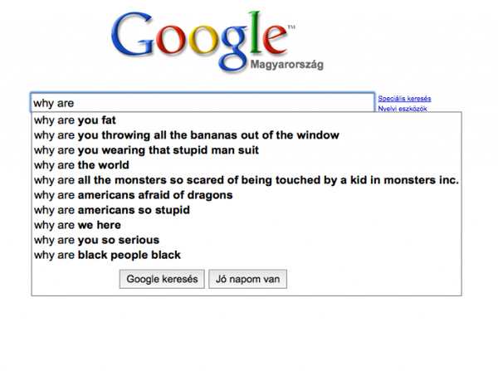
Task: Choose 'why are we here' from suggestions
Action: point(77,225)
